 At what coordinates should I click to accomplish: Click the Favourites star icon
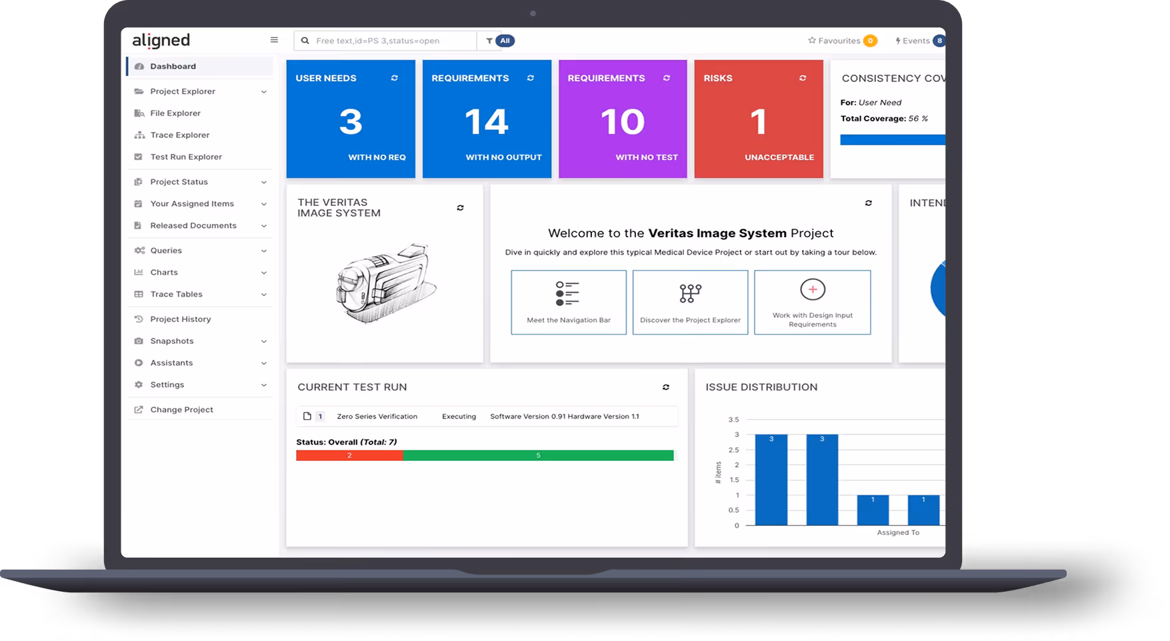(812, 41)
